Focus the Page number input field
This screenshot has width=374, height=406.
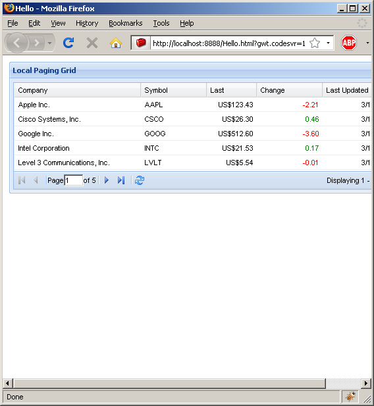click(x=74, y=180)
